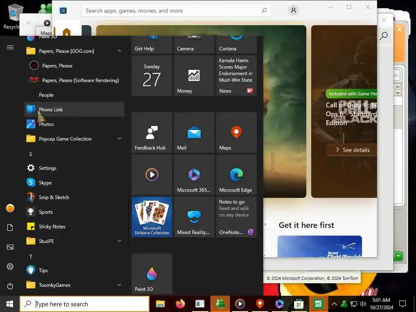The height and width of the screenshot is (312, 416).
Task: Open Get Help tile
Action: pyautogui.click(x=152, y=45)
